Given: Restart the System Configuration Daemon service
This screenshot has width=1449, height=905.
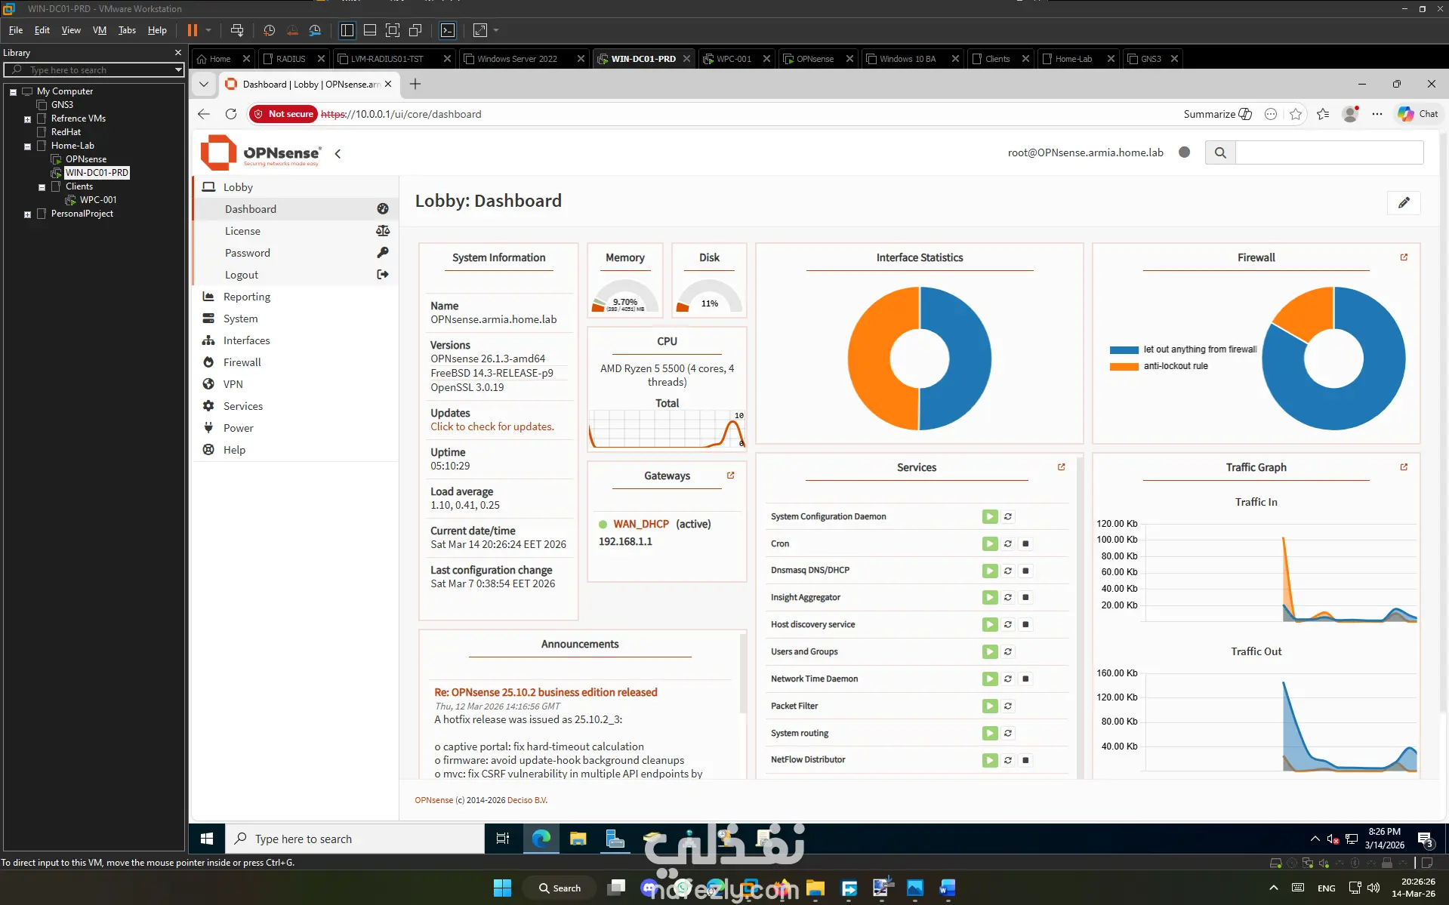Looking at the screenshot, I should [x=1007, y=516].
